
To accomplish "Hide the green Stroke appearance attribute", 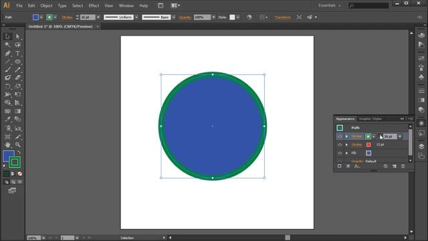I will pyautogui.click(x=340, y=137).
